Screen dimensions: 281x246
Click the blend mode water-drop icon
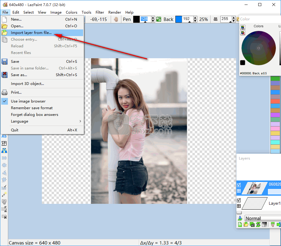[240, 218]
